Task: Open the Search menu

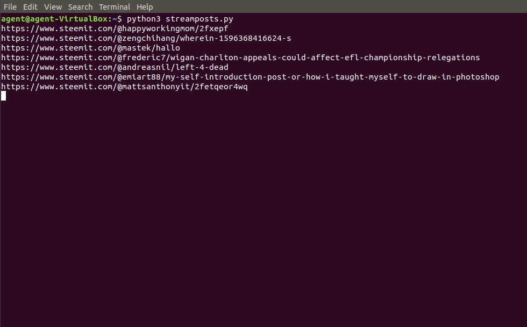Action: pos(80,7)
